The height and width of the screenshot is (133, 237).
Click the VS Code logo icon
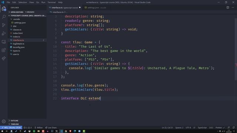click(3, 2)
